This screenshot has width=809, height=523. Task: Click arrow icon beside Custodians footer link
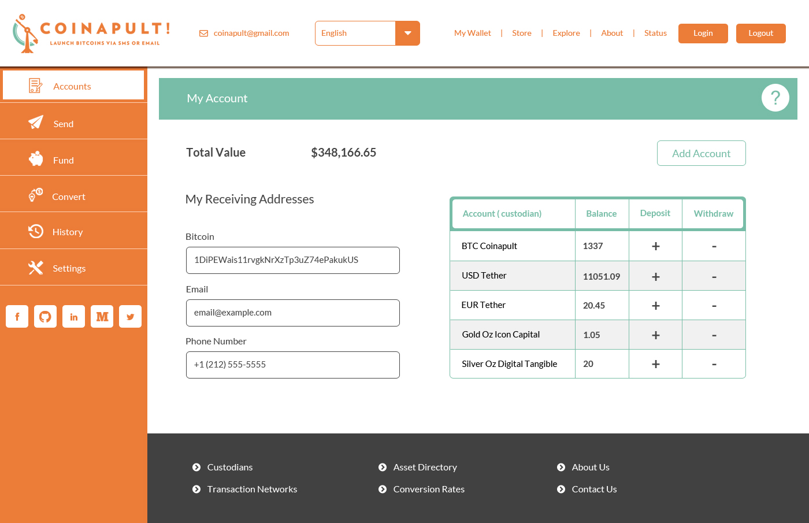click(196, 467)
